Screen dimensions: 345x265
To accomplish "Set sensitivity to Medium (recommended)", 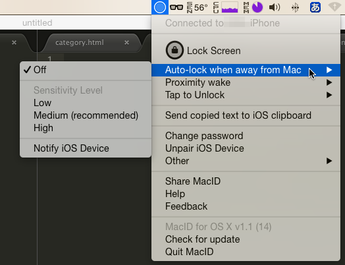I will click(86, 115).
